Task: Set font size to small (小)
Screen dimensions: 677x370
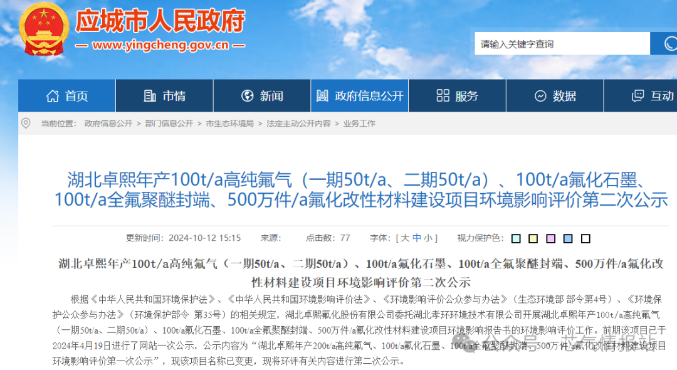Action: [x=428, y=238]
